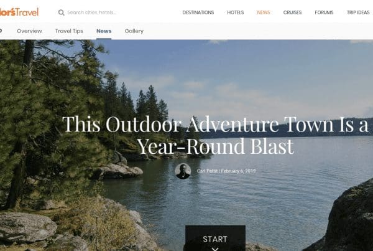The width and height of the screenshot is (373, 251).
Task: Open the Cruises menu
Action: 292,12
